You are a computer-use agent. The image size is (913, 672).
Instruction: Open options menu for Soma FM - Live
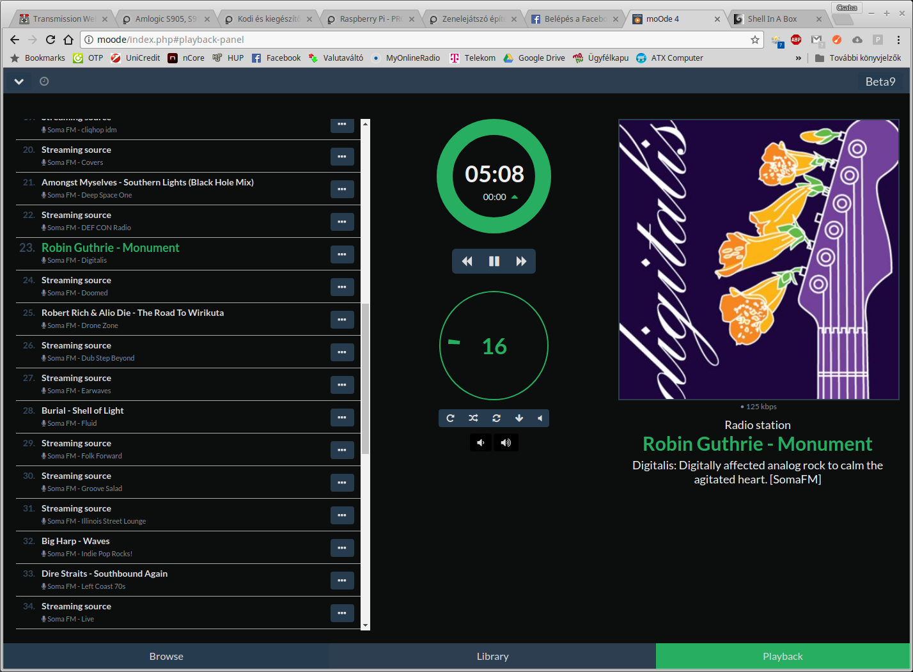[x=342, y=613]
